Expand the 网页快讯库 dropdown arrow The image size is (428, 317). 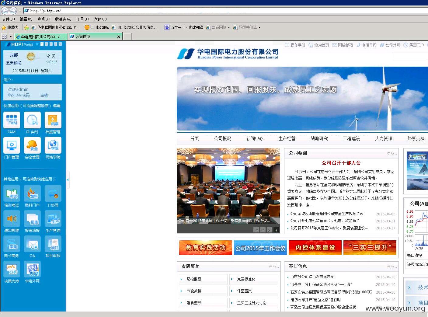coord(259,27)
